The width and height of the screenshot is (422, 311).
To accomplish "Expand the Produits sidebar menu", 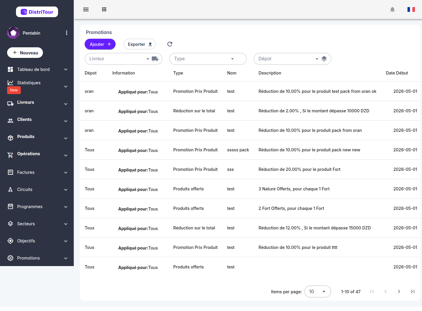I will pyautogui.click(x=37, y=137).
